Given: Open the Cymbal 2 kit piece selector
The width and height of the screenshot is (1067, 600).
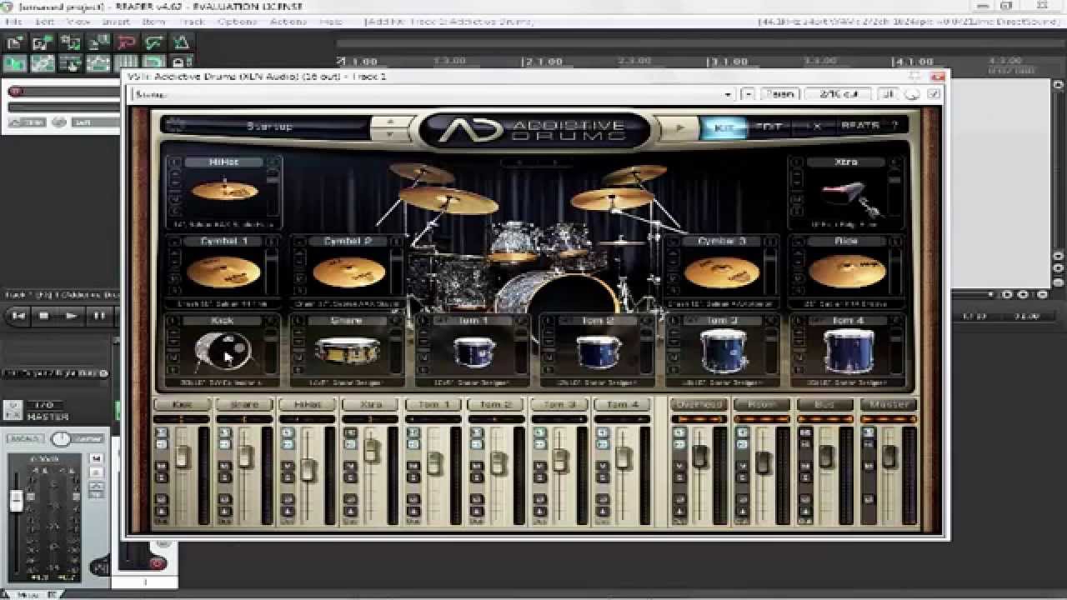Looking at the screenshot, I should pos(348,241).
